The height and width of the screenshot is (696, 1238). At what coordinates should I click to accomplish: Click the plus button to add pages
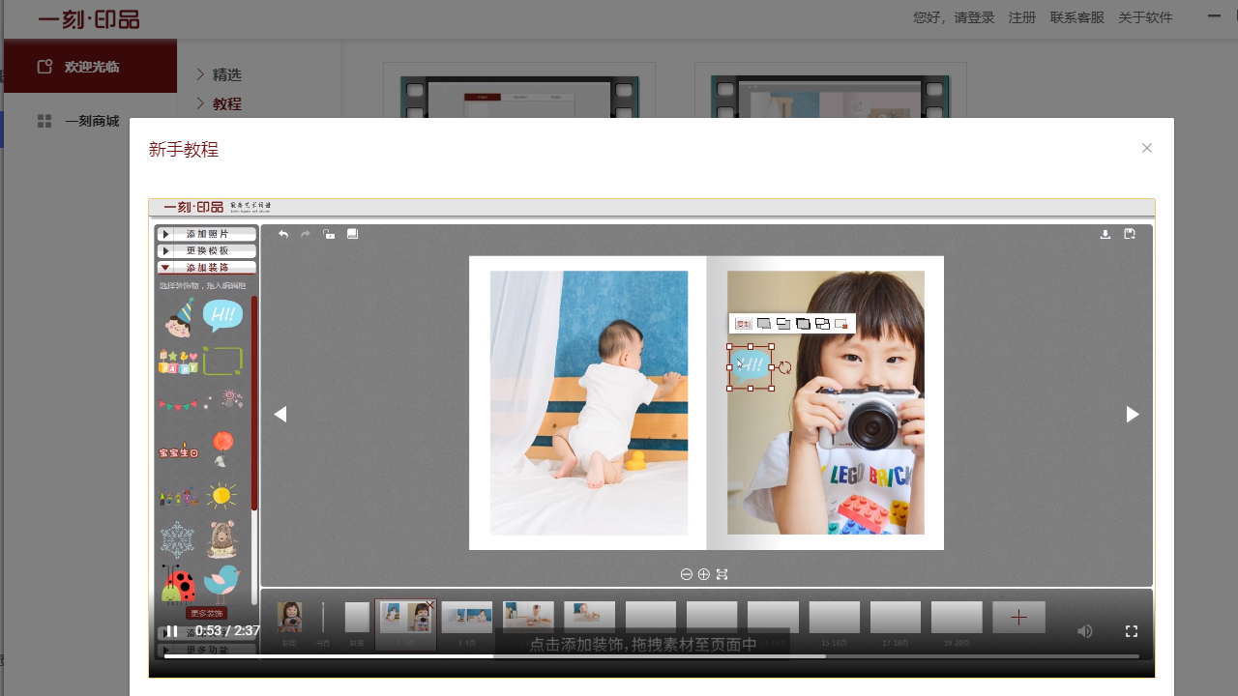[x=1018, y=618]
